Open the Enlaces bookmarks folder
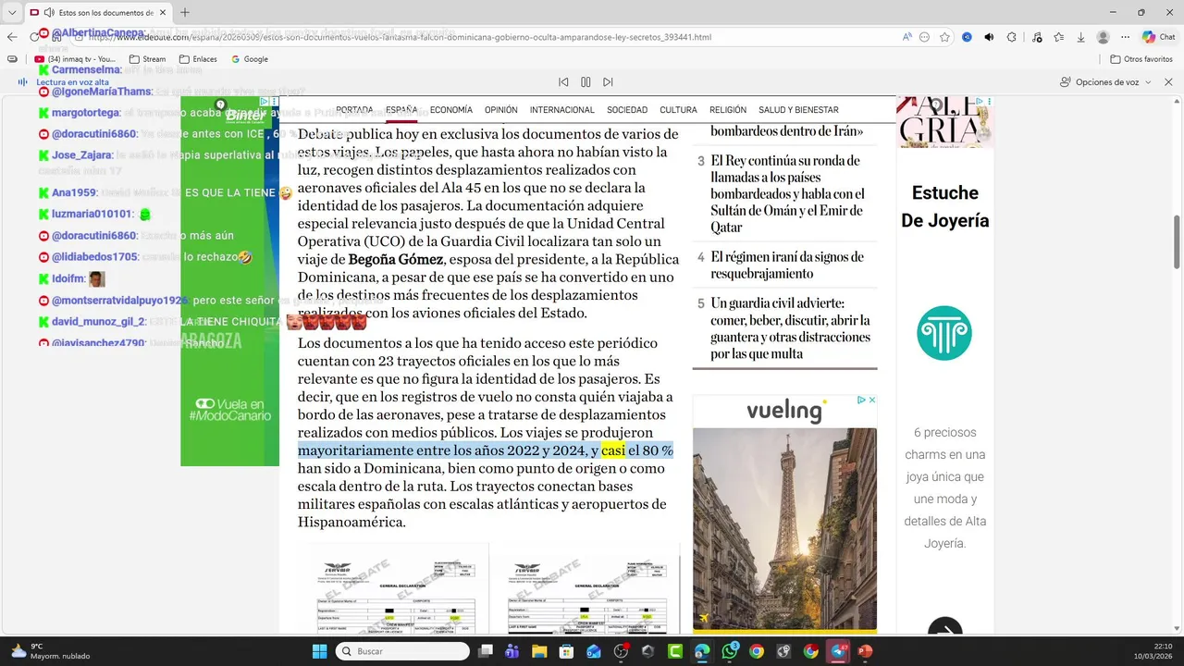The image size is (1184, 666). [x=198, y=59]
